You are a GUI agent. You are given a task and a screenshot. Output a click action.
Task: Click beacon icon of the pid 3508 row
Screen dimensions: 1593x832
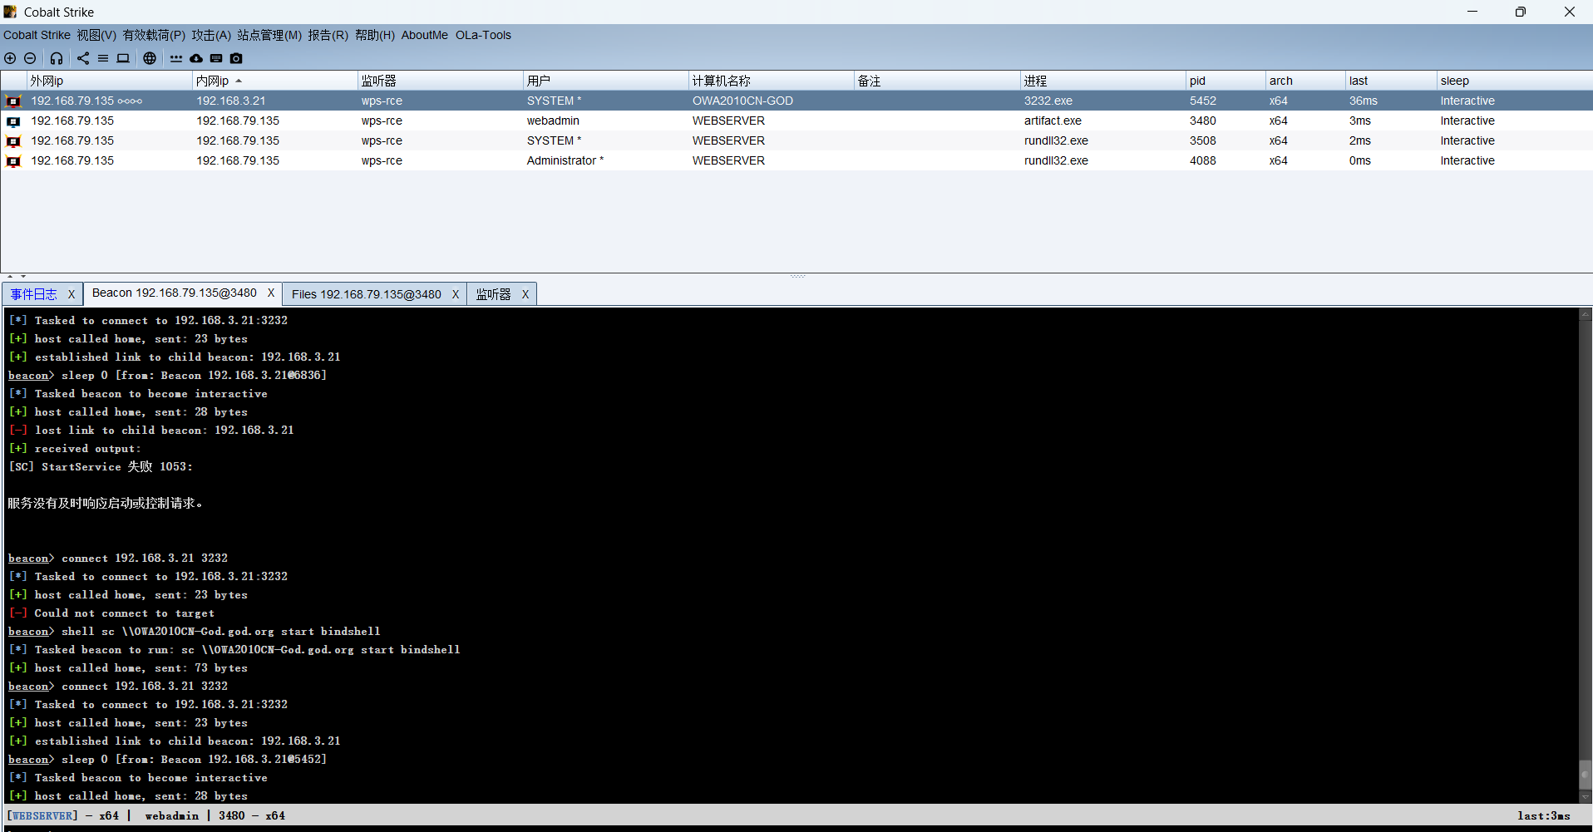tap(13, 141)
